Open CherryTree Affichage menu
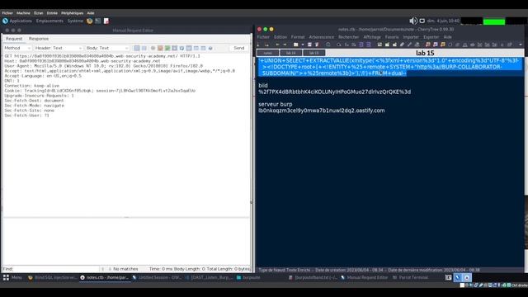 (372, 37)
